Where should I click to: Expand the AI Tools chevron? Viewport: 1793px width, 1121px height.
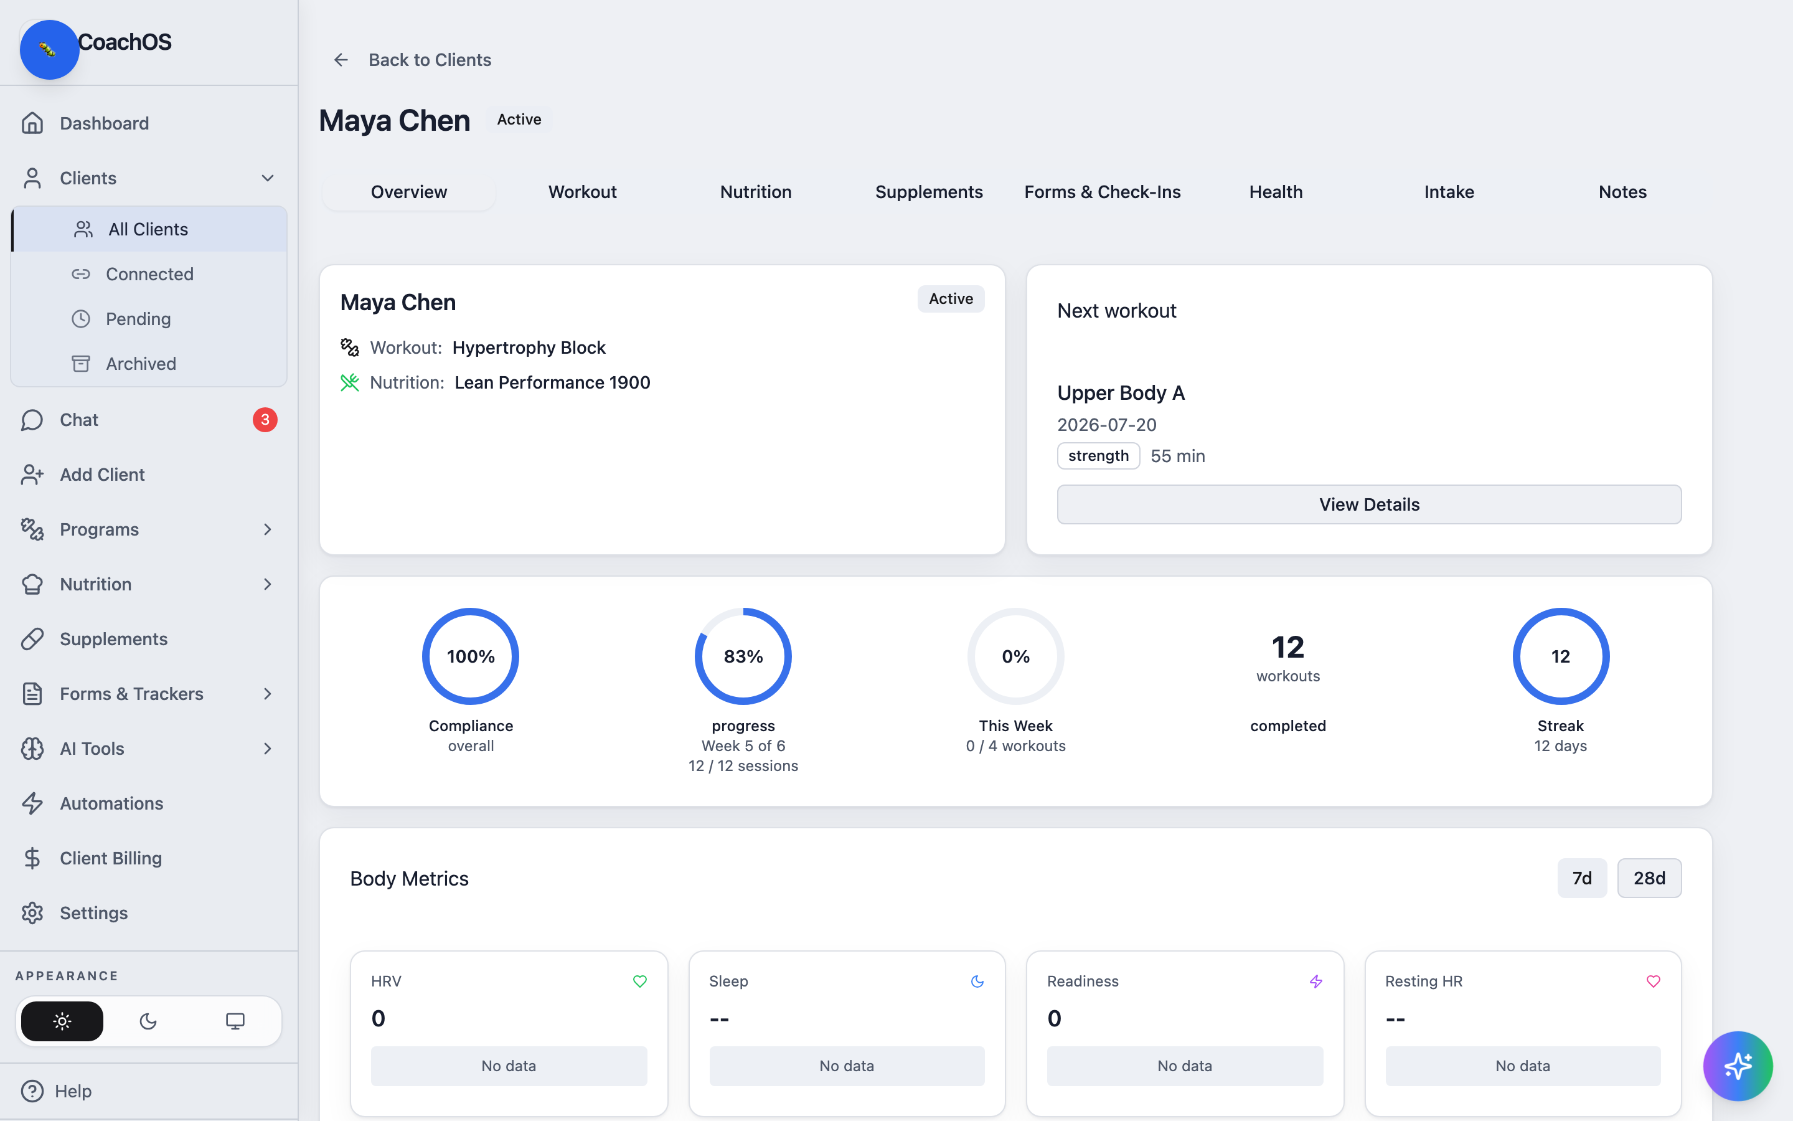268,749
